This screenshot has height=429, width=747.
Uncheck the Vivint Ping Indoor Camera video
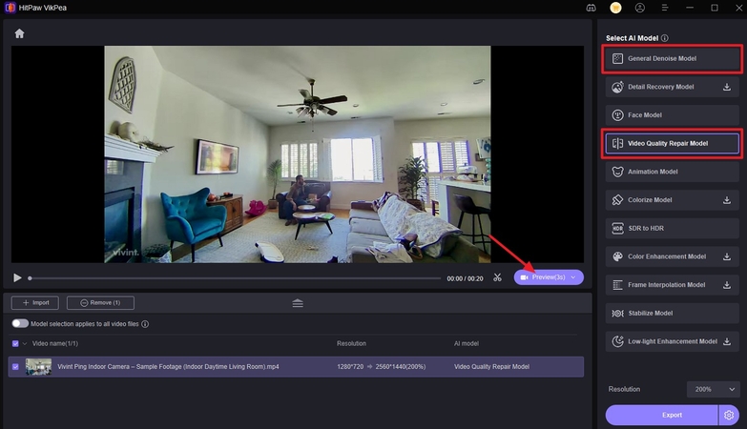15,367
